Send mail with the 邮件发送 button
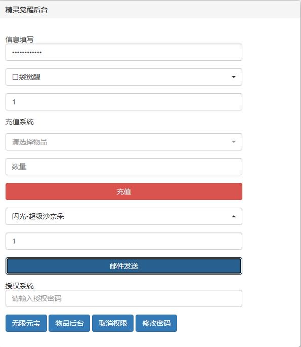Image resolution: width=301 pixels, height=347 pixels. [x=124, y=266]
